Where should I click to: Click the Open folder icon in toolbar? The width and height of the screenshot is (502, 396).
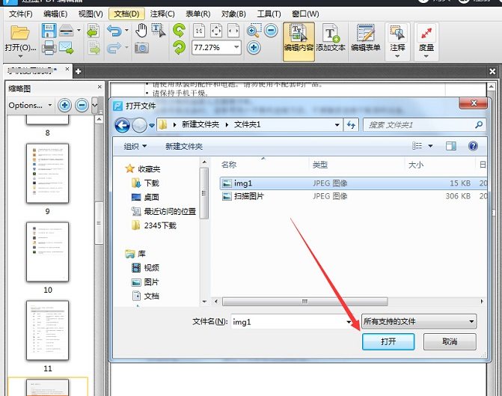point(20,33)
